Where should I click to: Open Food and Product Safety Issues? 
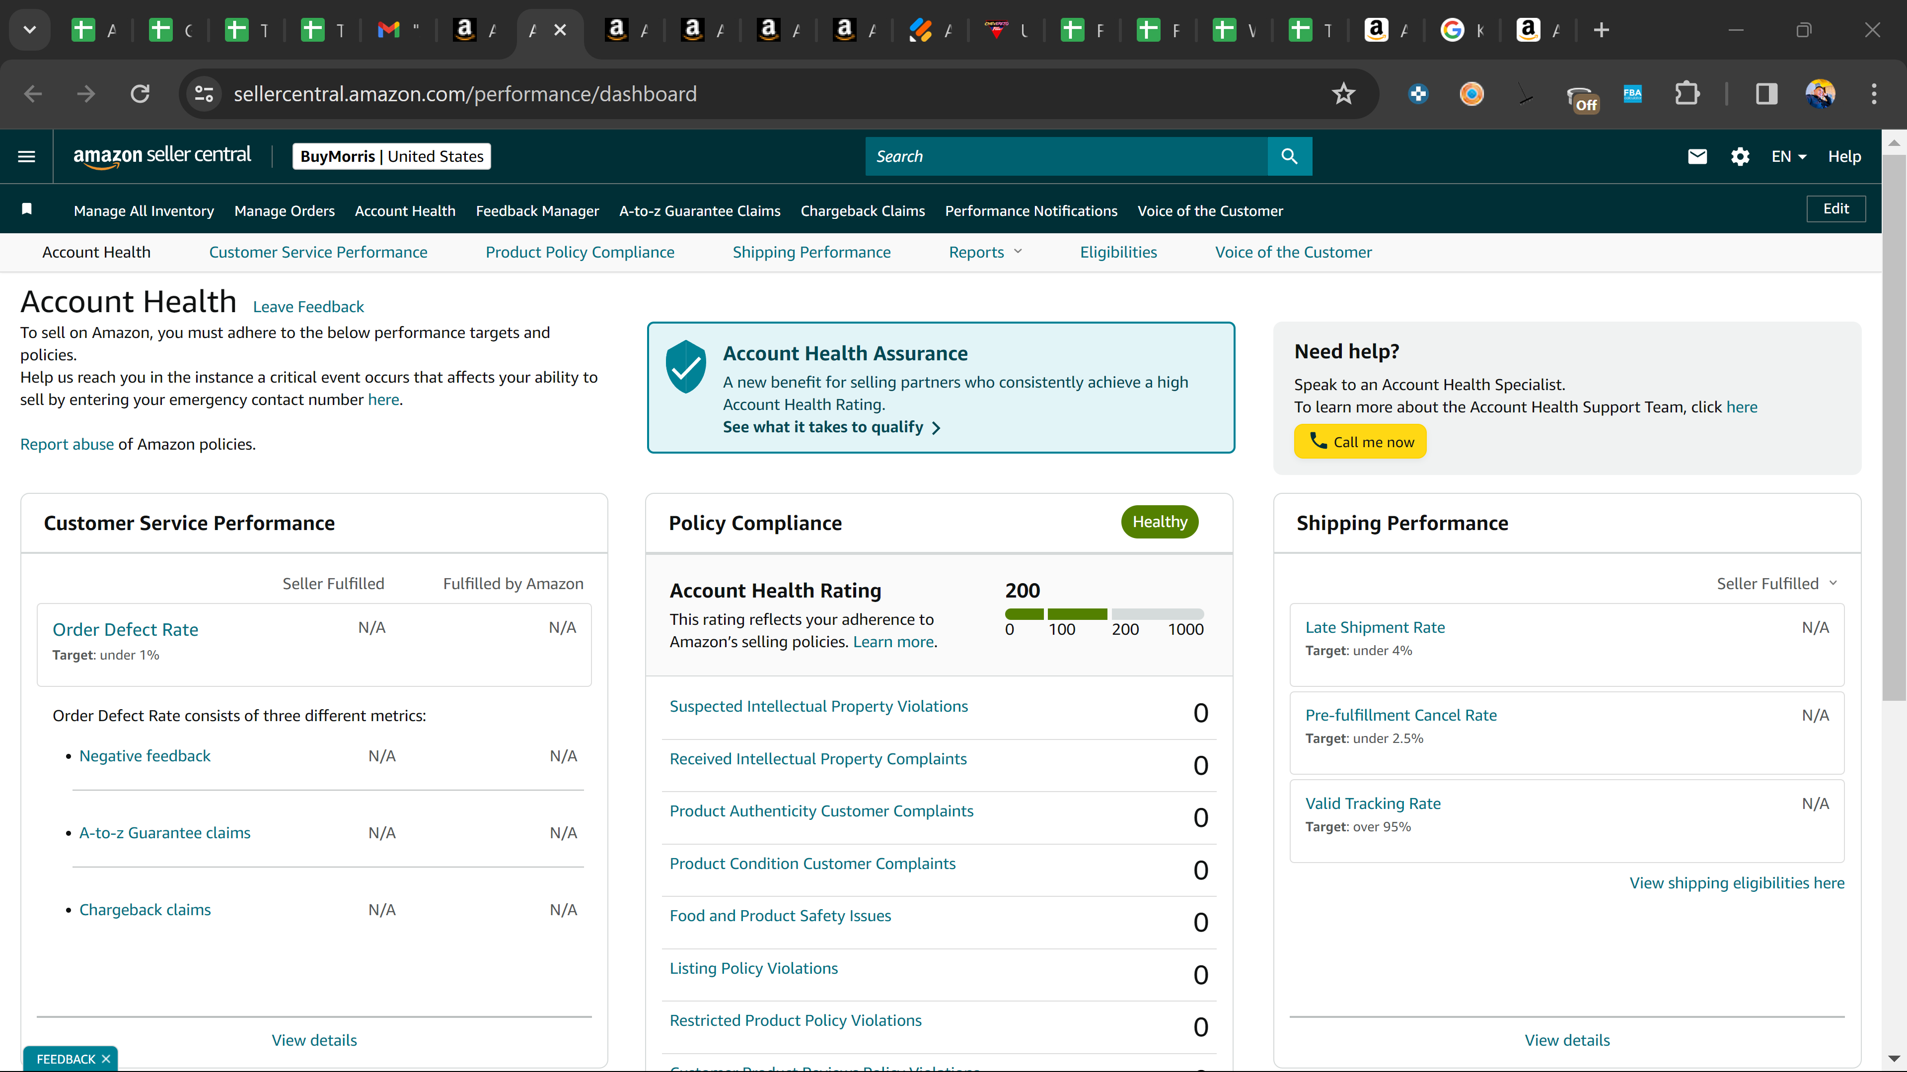tap(780, 916)
